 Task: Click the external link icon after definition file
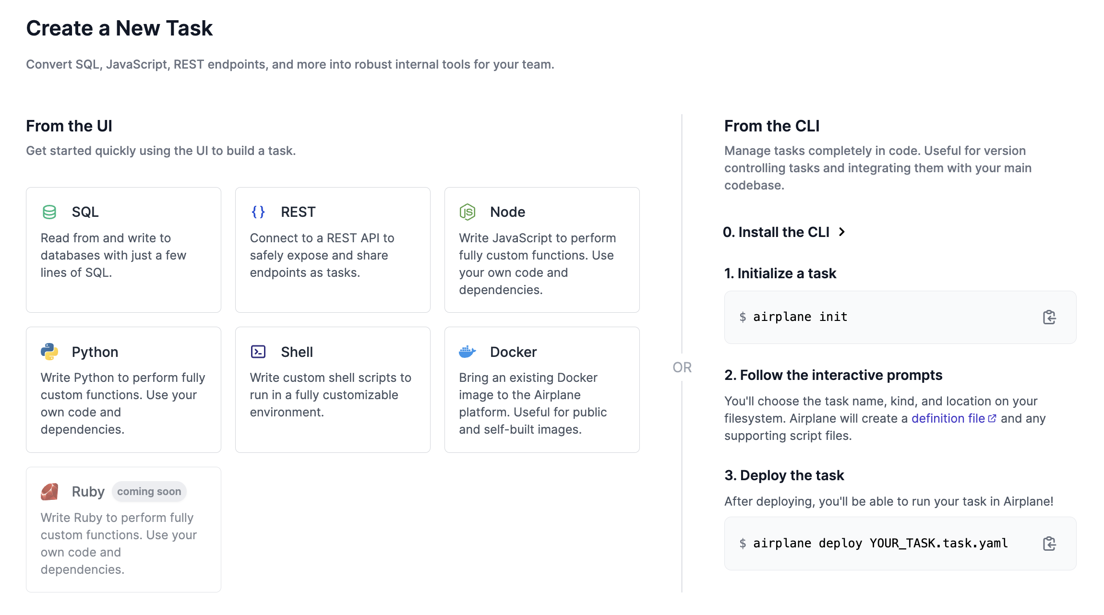click(x=992, y=418)
